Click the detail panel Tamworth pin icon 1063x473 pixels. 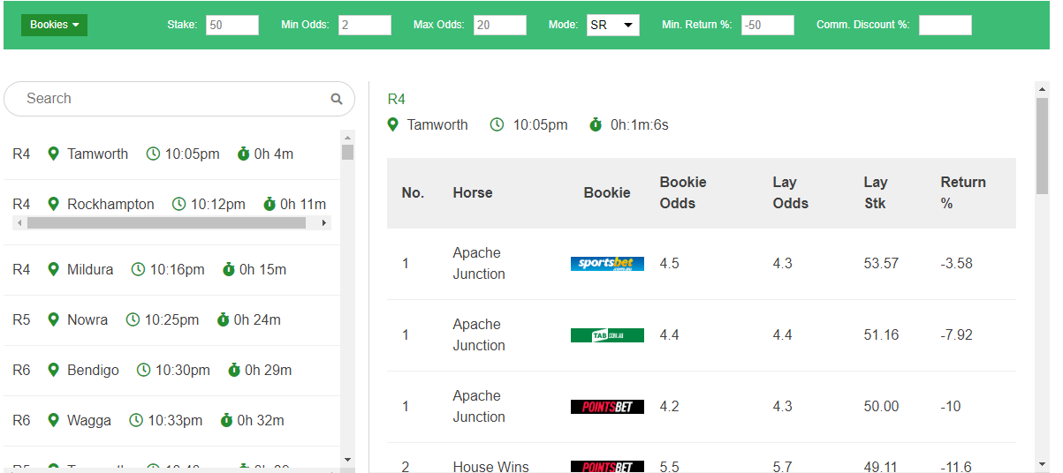coord(393,124)
